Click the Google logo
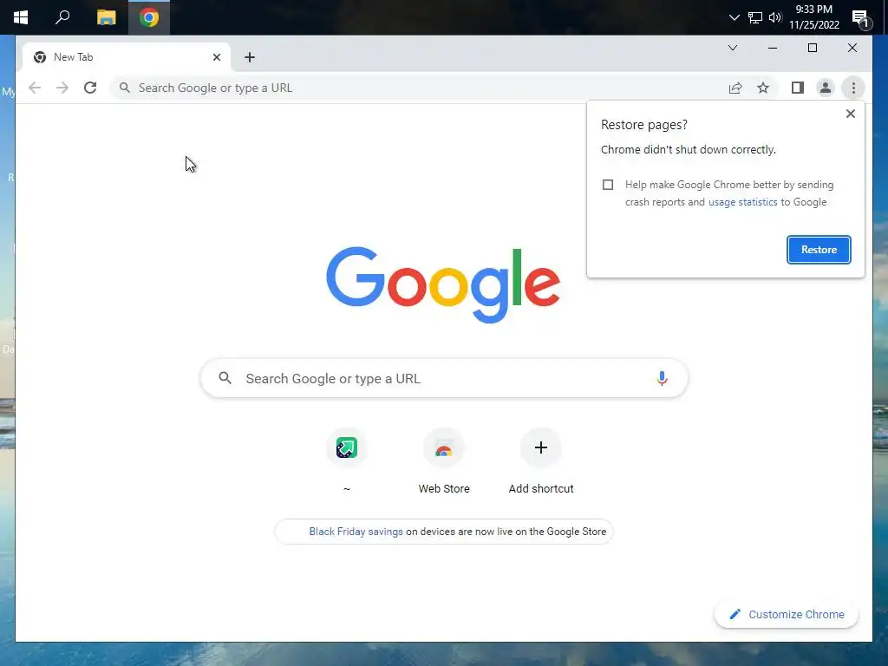 point(443,284)
